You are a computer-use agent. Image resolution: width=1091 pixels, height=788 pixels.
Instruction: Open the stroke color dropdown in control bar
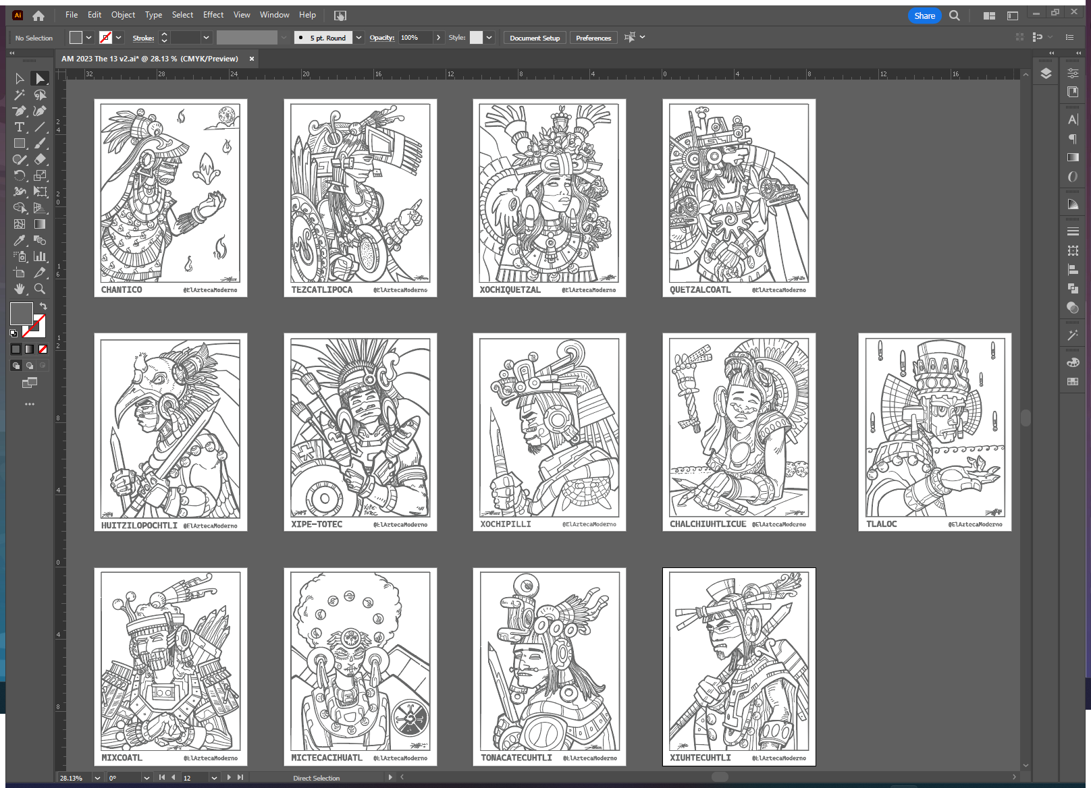[x=118, y=38]
